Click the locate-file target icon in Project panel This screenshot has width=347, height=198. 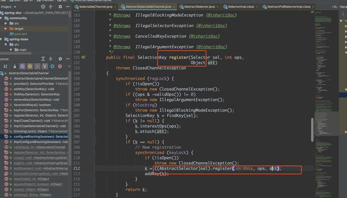[x=43, y=7]
